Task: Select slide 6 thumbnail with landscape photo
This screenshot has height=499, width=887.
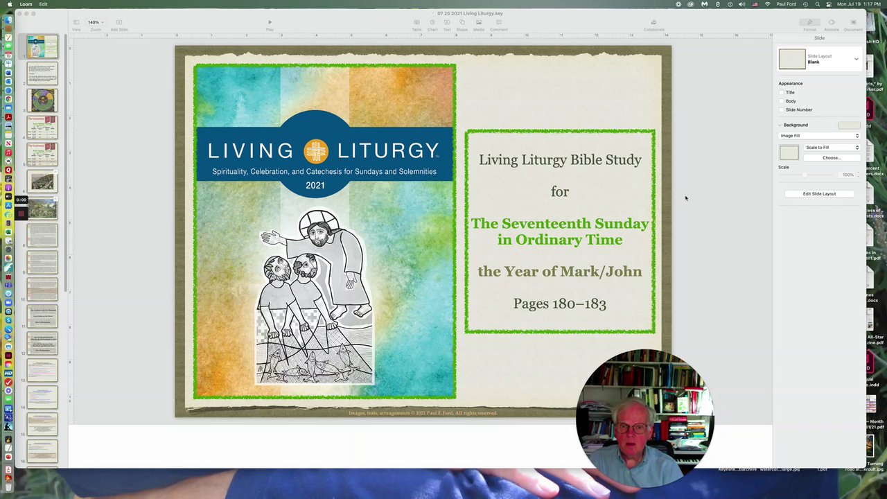Action: (x=42, y=182)
